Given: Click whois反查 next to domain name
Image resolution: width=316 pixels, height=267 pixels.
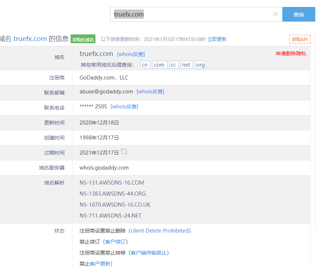Looking at the screenshot, I should click(131, 54).
